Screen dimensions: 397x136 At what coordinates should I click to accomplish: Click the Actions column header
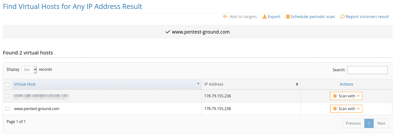click(346, 84)
